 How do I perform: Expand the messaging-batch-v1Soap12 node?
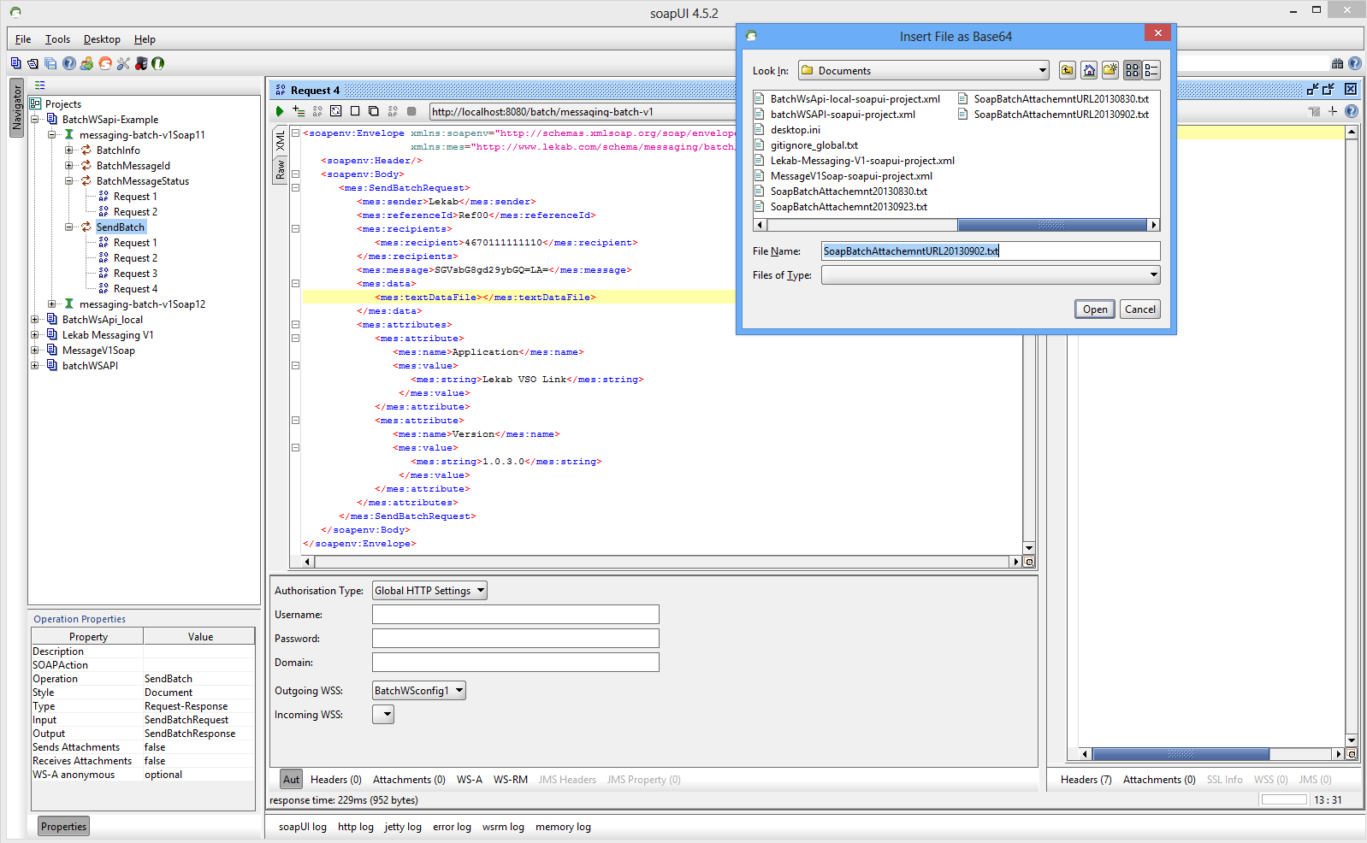tap(52, 304)
